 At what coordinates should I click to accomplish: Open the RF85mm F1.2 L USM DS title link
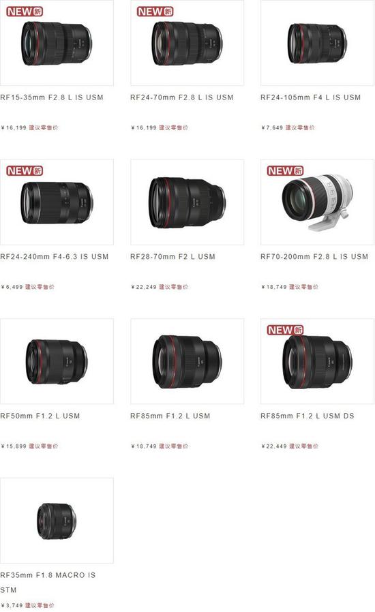307,416
